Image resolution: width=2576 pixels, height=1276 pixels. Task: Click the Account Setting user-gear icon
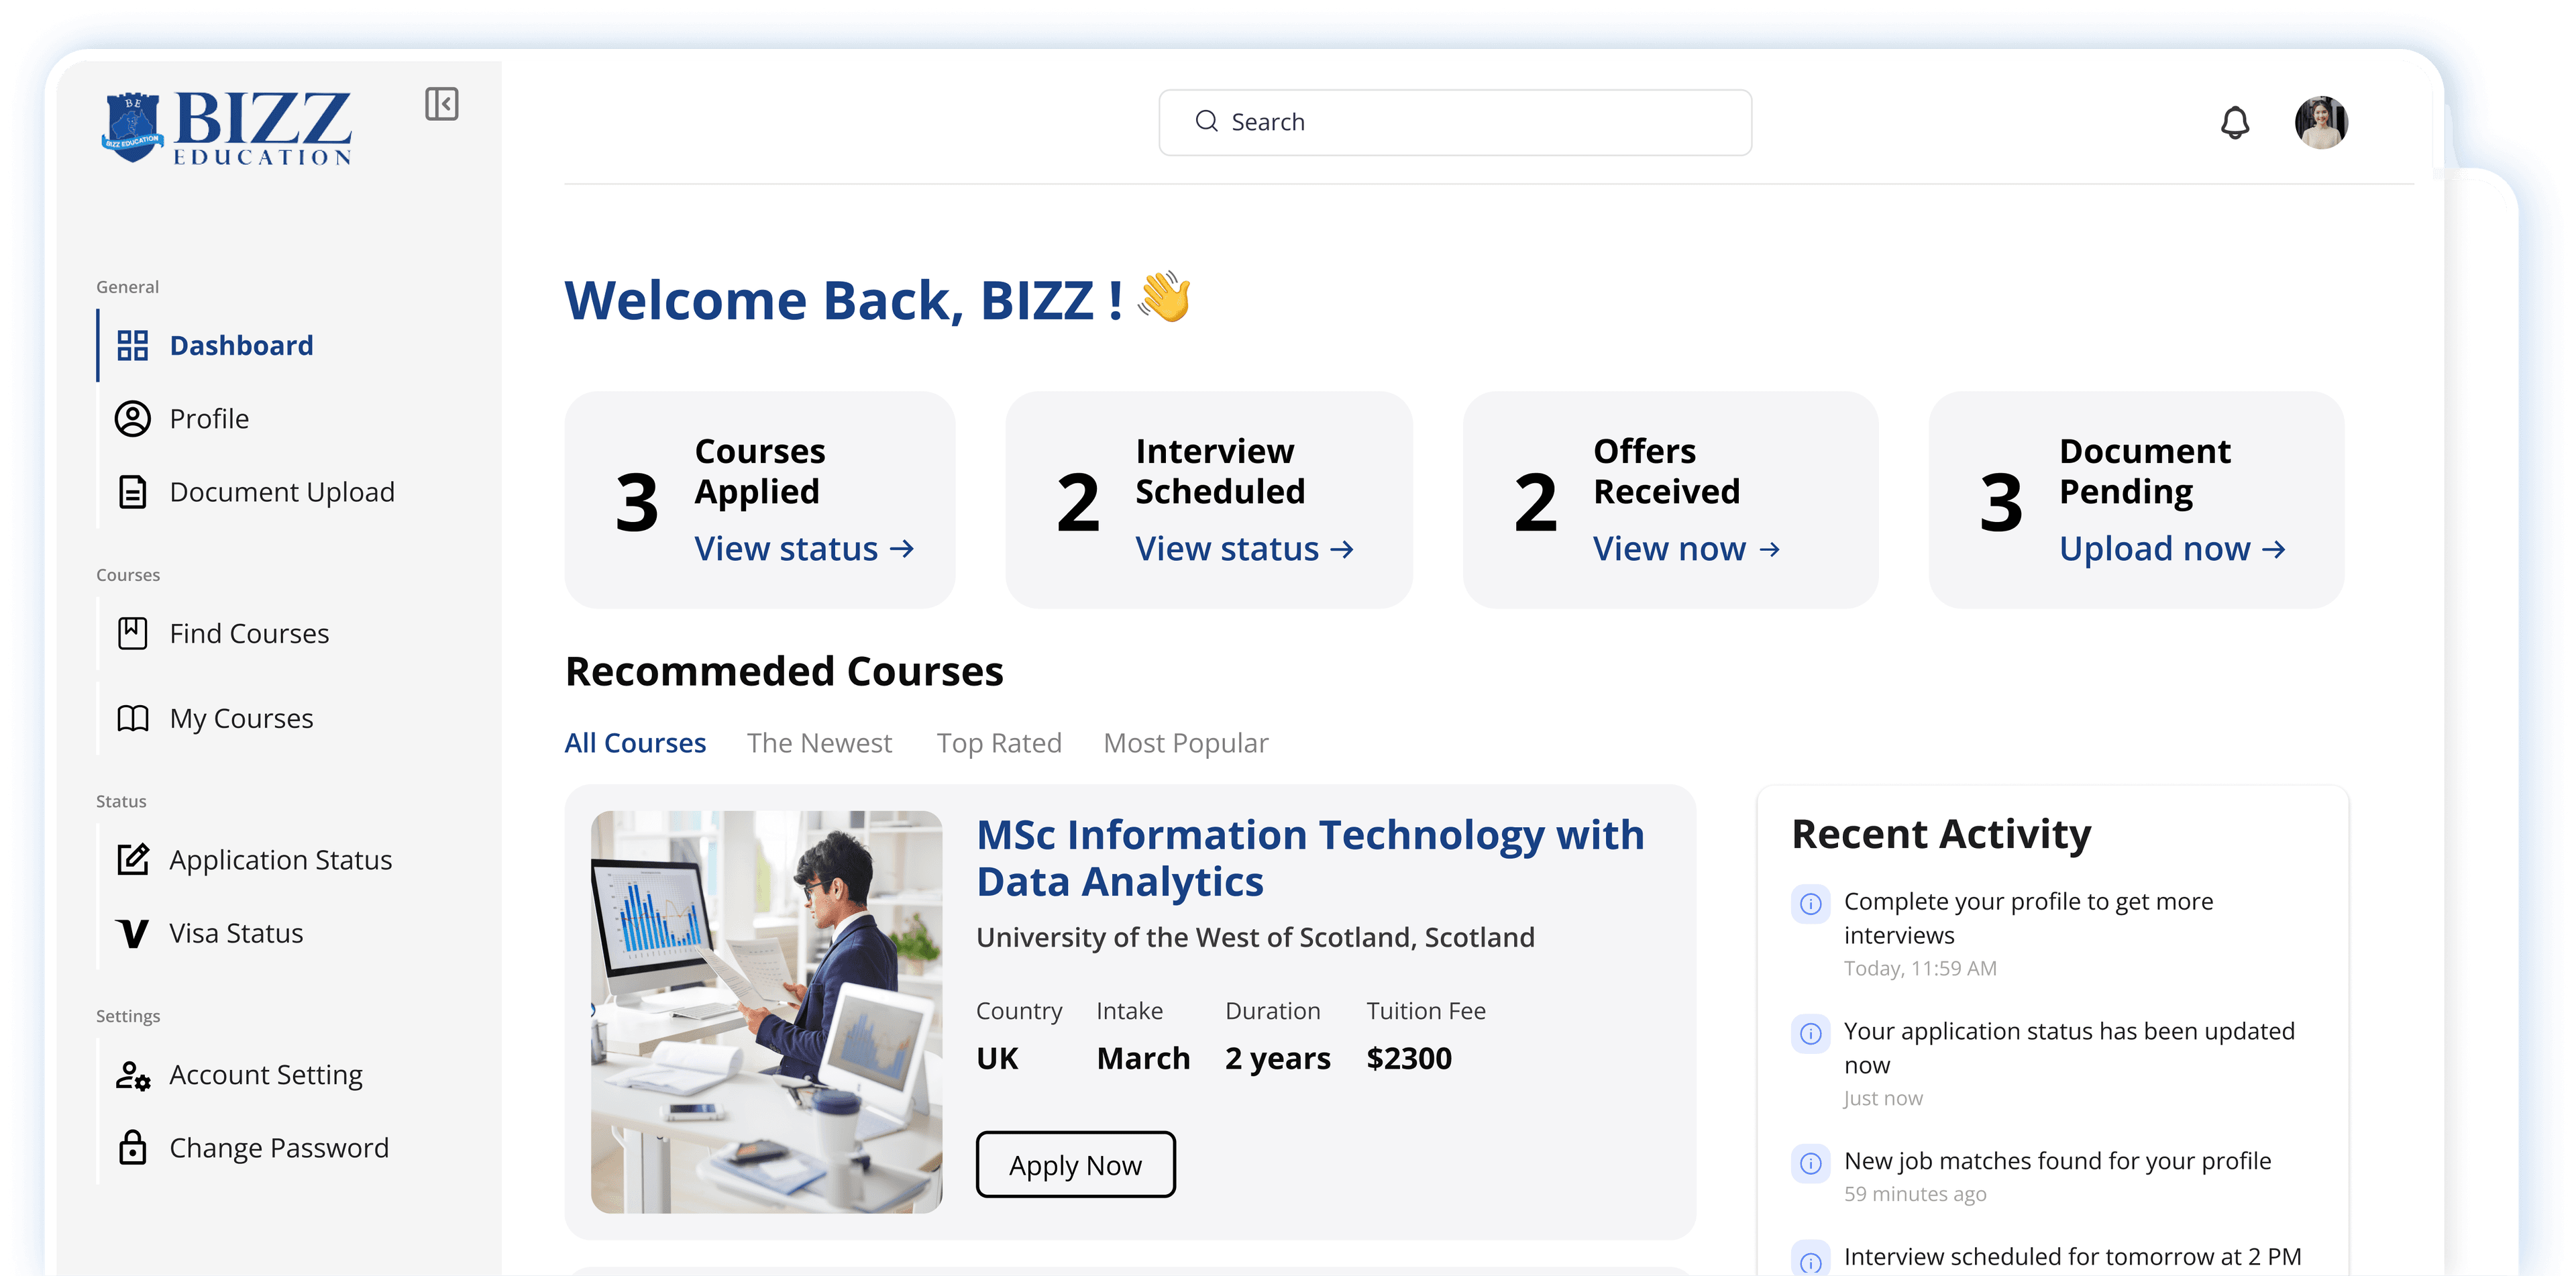coord(132,1075)
